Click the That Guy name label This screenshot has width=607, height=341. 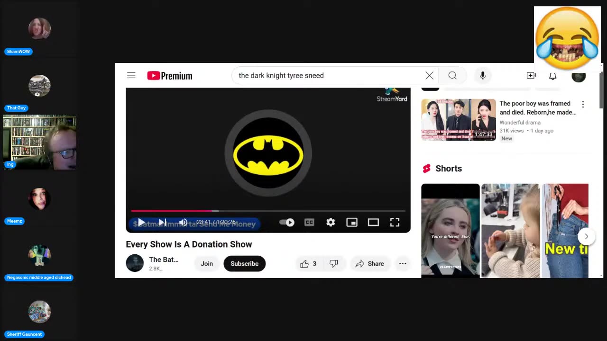(17, 108)
